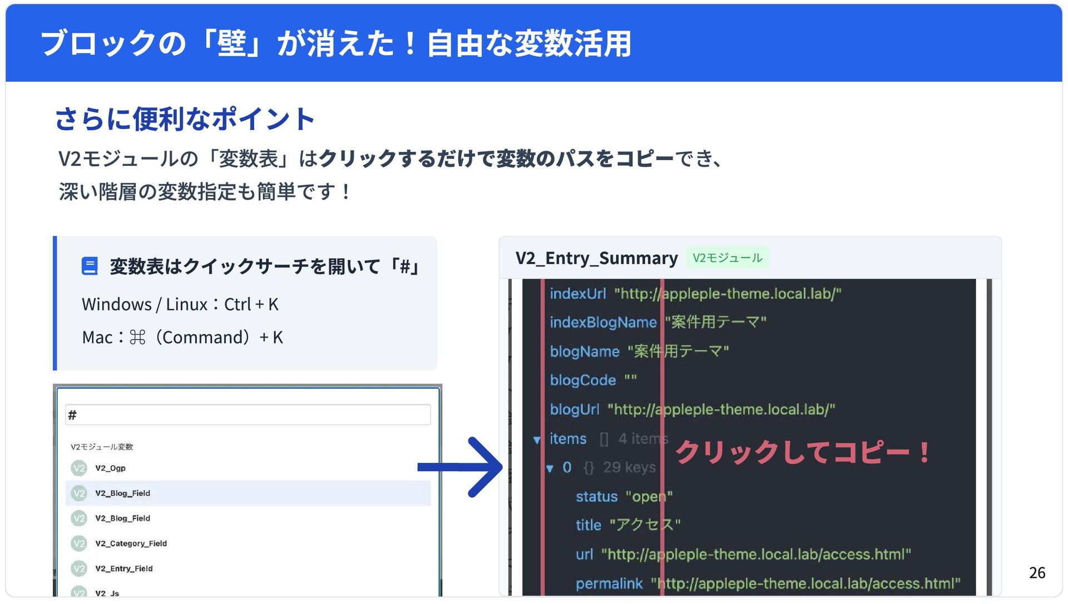Click the url value link text
The image size is (1068, 604).
[x=756, y=555]
